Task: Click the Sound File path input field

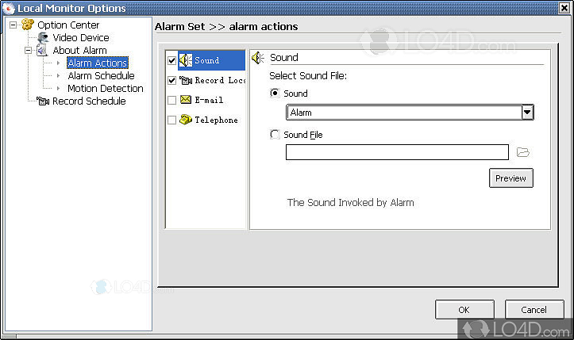Action: 397,152
